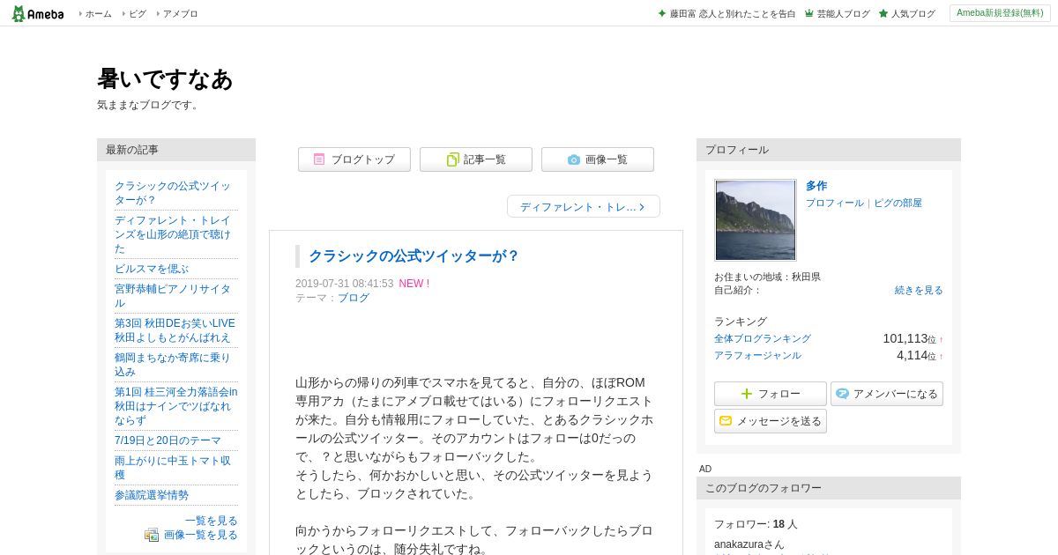Open sidebar article ディファレント・トレインズを山形の絶頂で聴けた
This screenshot has height=555, width=1058.
click(x=173, y=234)
